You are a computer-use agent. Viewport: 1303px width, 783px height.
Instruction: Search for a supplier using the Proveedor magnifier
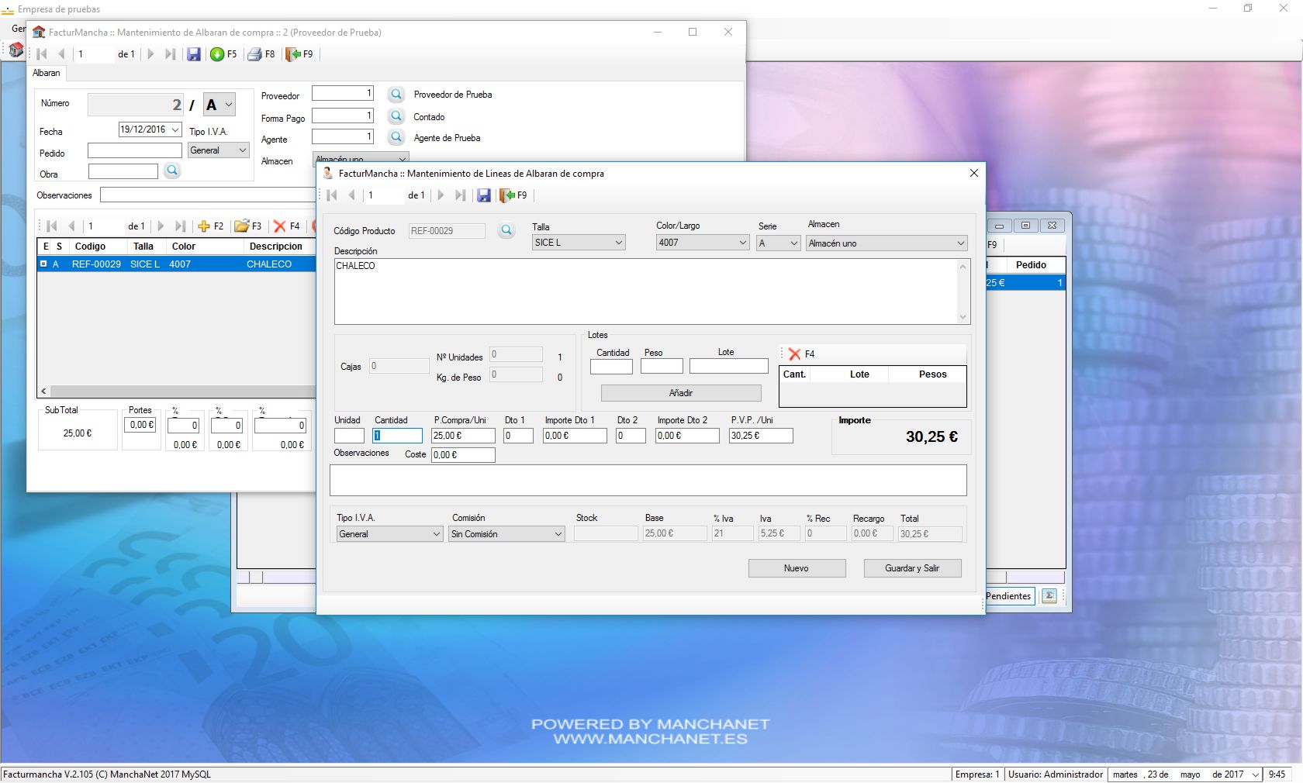pos(396,95)
